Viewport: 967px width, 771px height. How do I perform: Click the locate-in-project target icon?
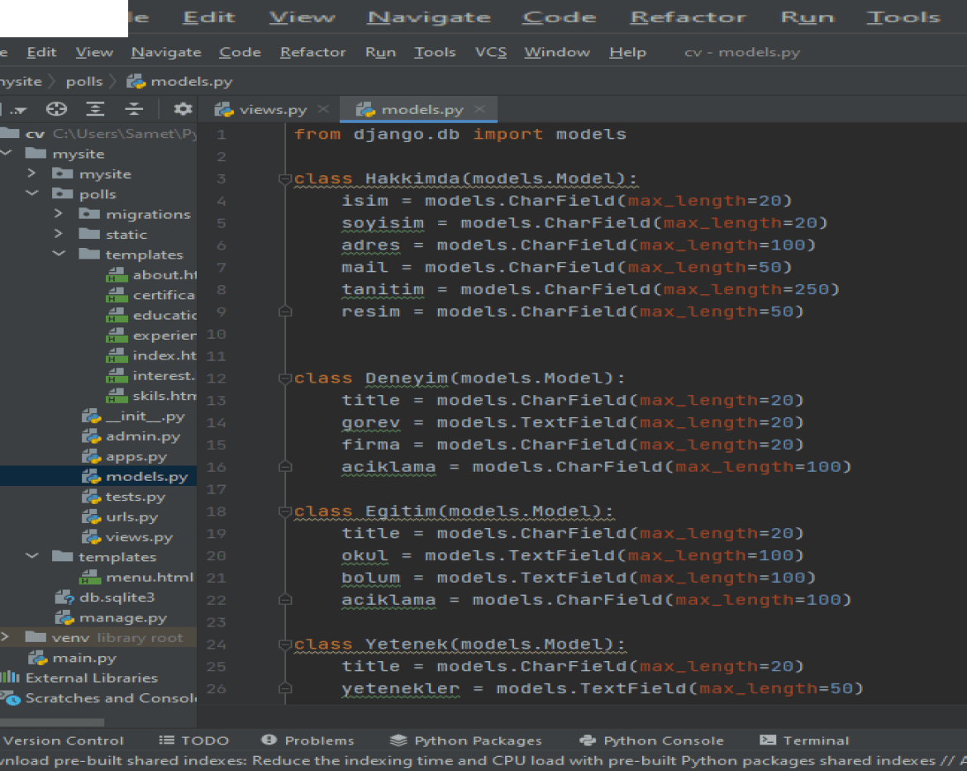point(56,110)
